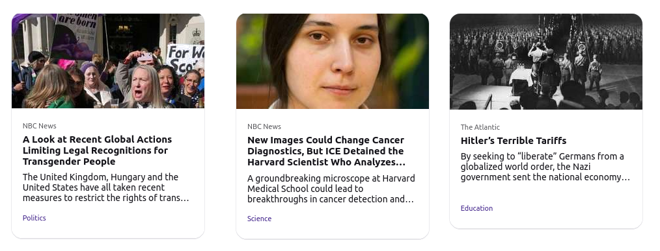The width and height of the screenshot is (660, 251).
Task: Click the transgender legal recognitions headline
Action: coord(97,150)
